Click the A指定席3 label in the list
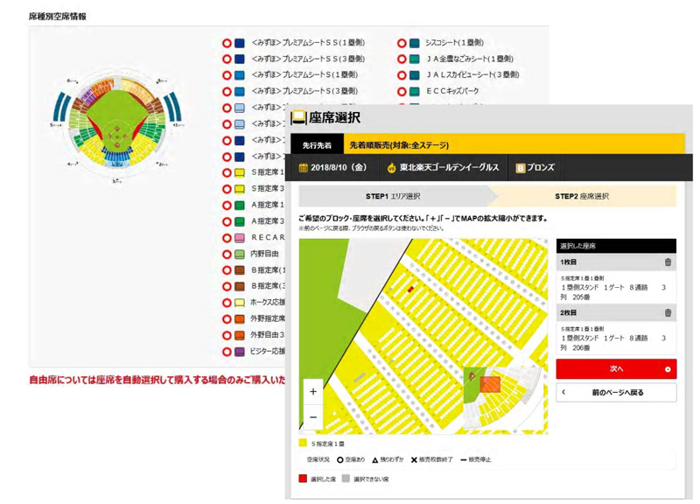 point(268,221)
